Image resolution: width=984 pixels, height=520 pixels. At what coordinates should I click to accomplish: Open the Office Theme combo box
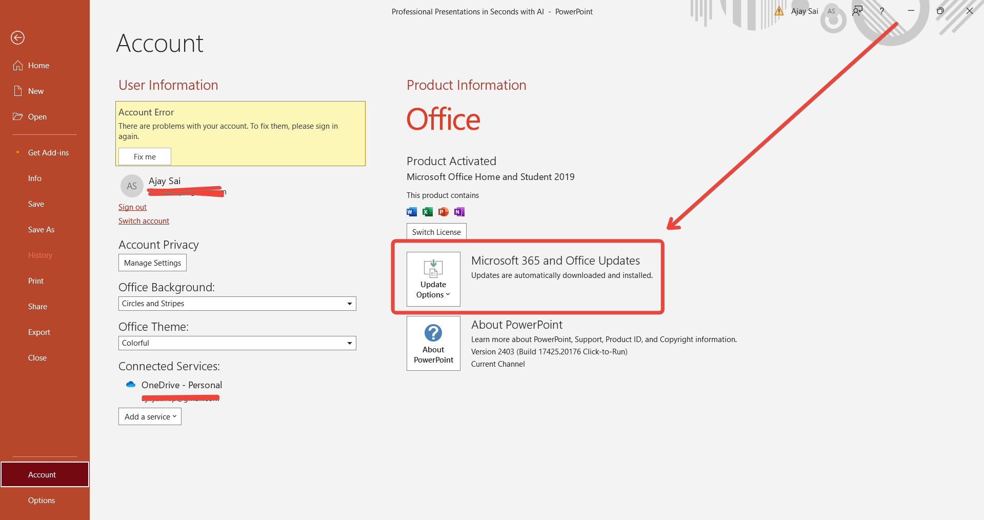click(x=237, y=343)
